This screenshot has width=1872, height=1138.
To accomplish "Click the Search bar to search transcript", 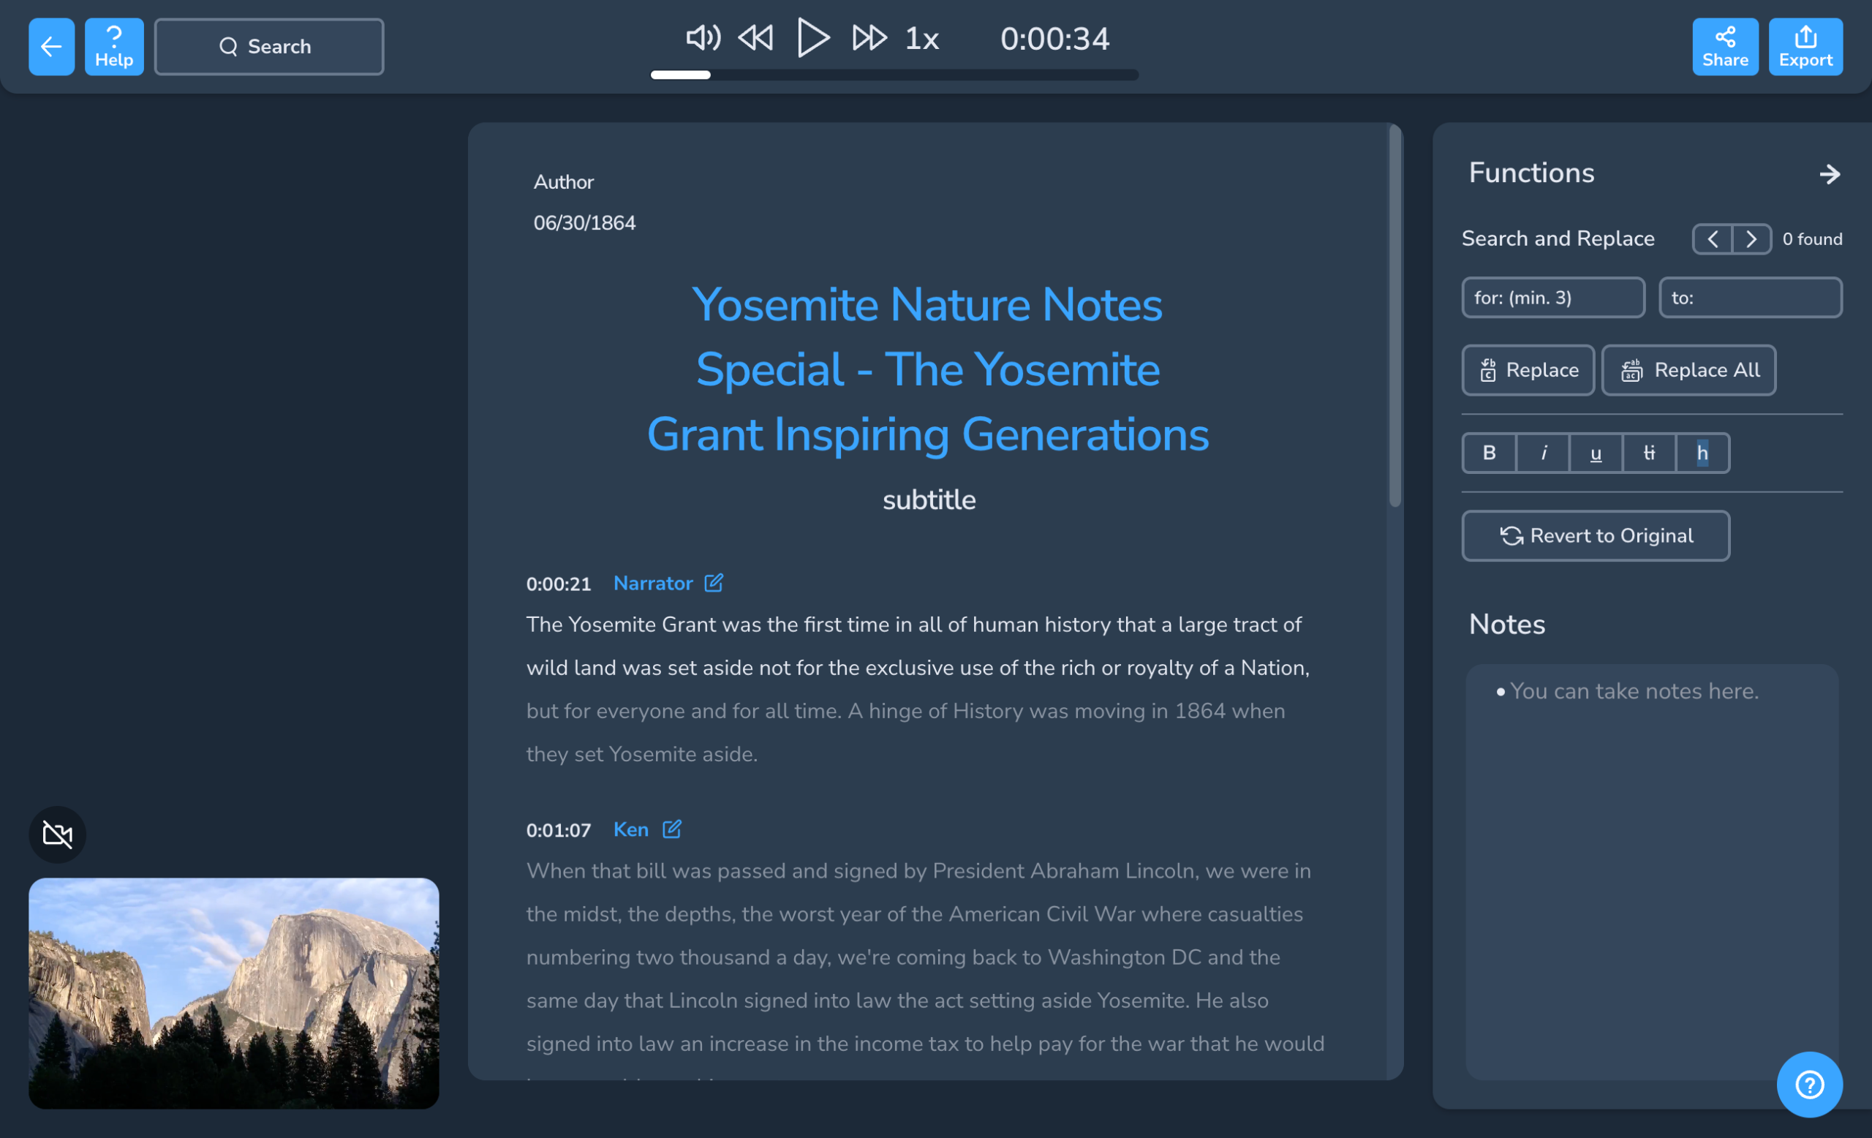I will click(x=269, y=47).
